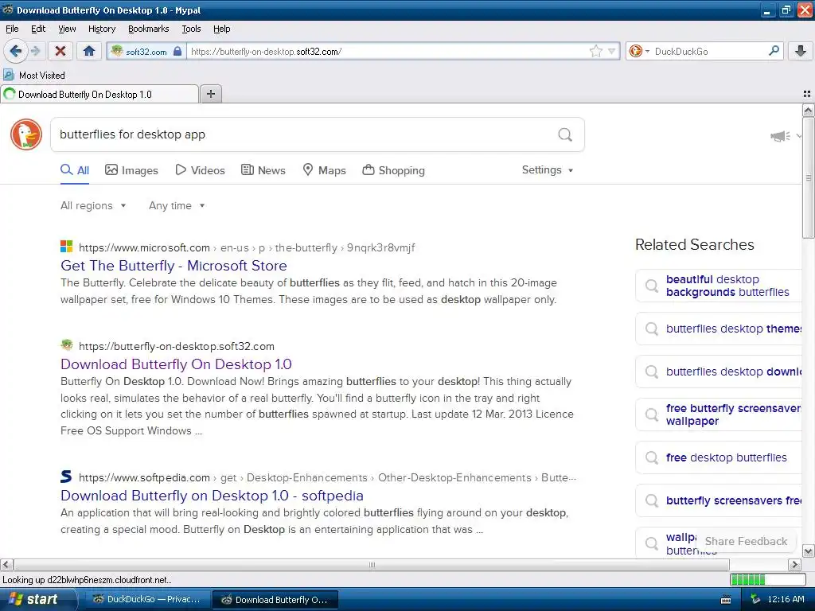Search related: butterfly screensavers free
Viewport: 815px width, 611px height.
(x=718, y=500)
